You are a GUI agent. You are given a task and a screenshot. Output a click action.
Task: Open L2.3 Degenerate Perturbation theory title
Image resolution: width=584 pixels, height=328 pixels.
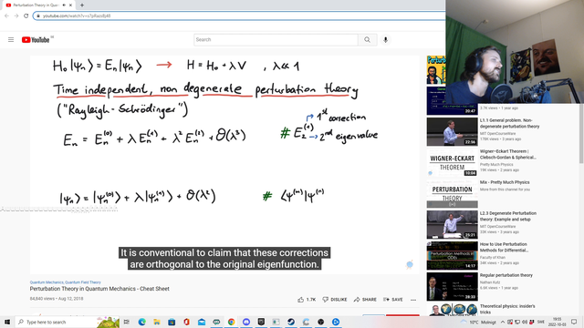(x=508, y=217)
